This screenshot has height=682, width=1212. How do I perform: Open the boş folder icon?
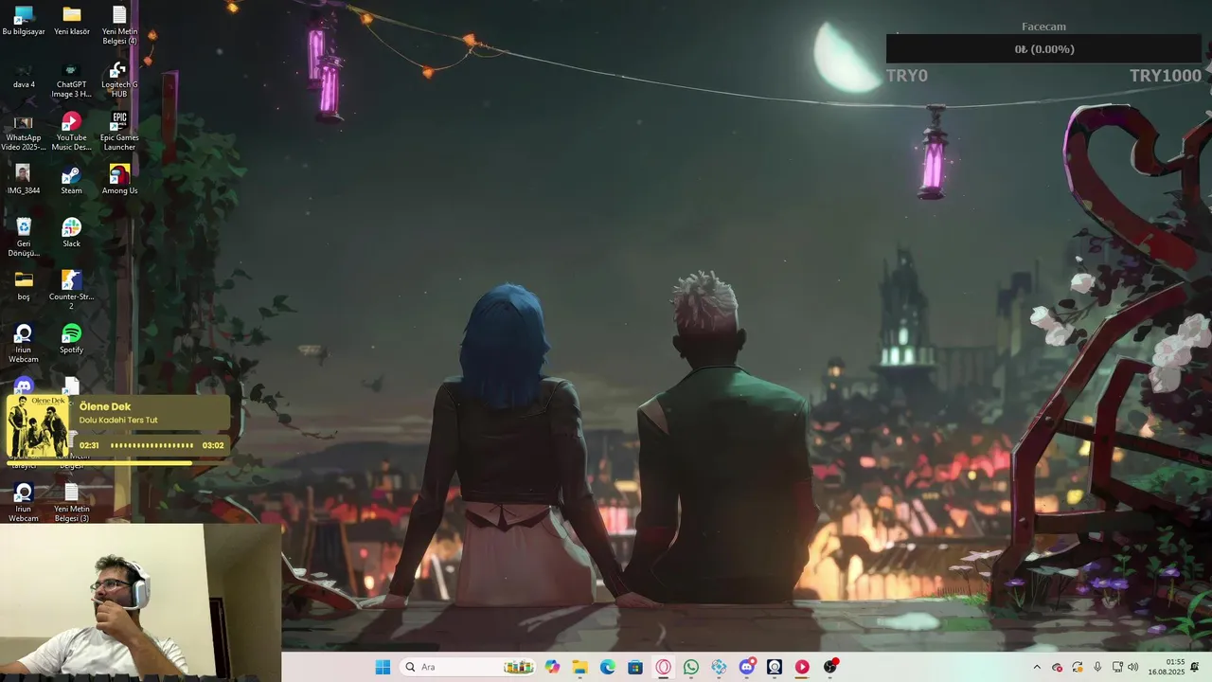coord(24,286)
